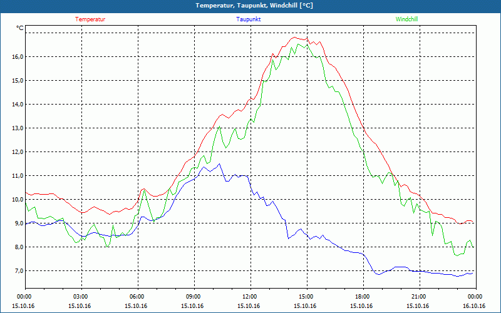Click the 11,0 y-axis value
501x313 pixels.
coord(18,176)
